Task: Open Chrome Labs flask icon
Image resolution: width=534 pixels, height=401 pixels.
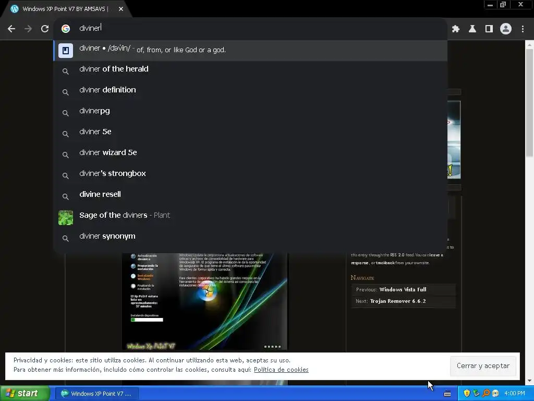Action: [x=472, y=29]
